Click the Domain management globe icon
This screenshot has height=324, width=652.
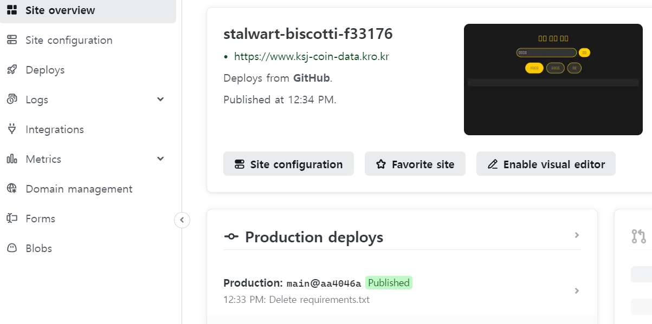(12, 189)
